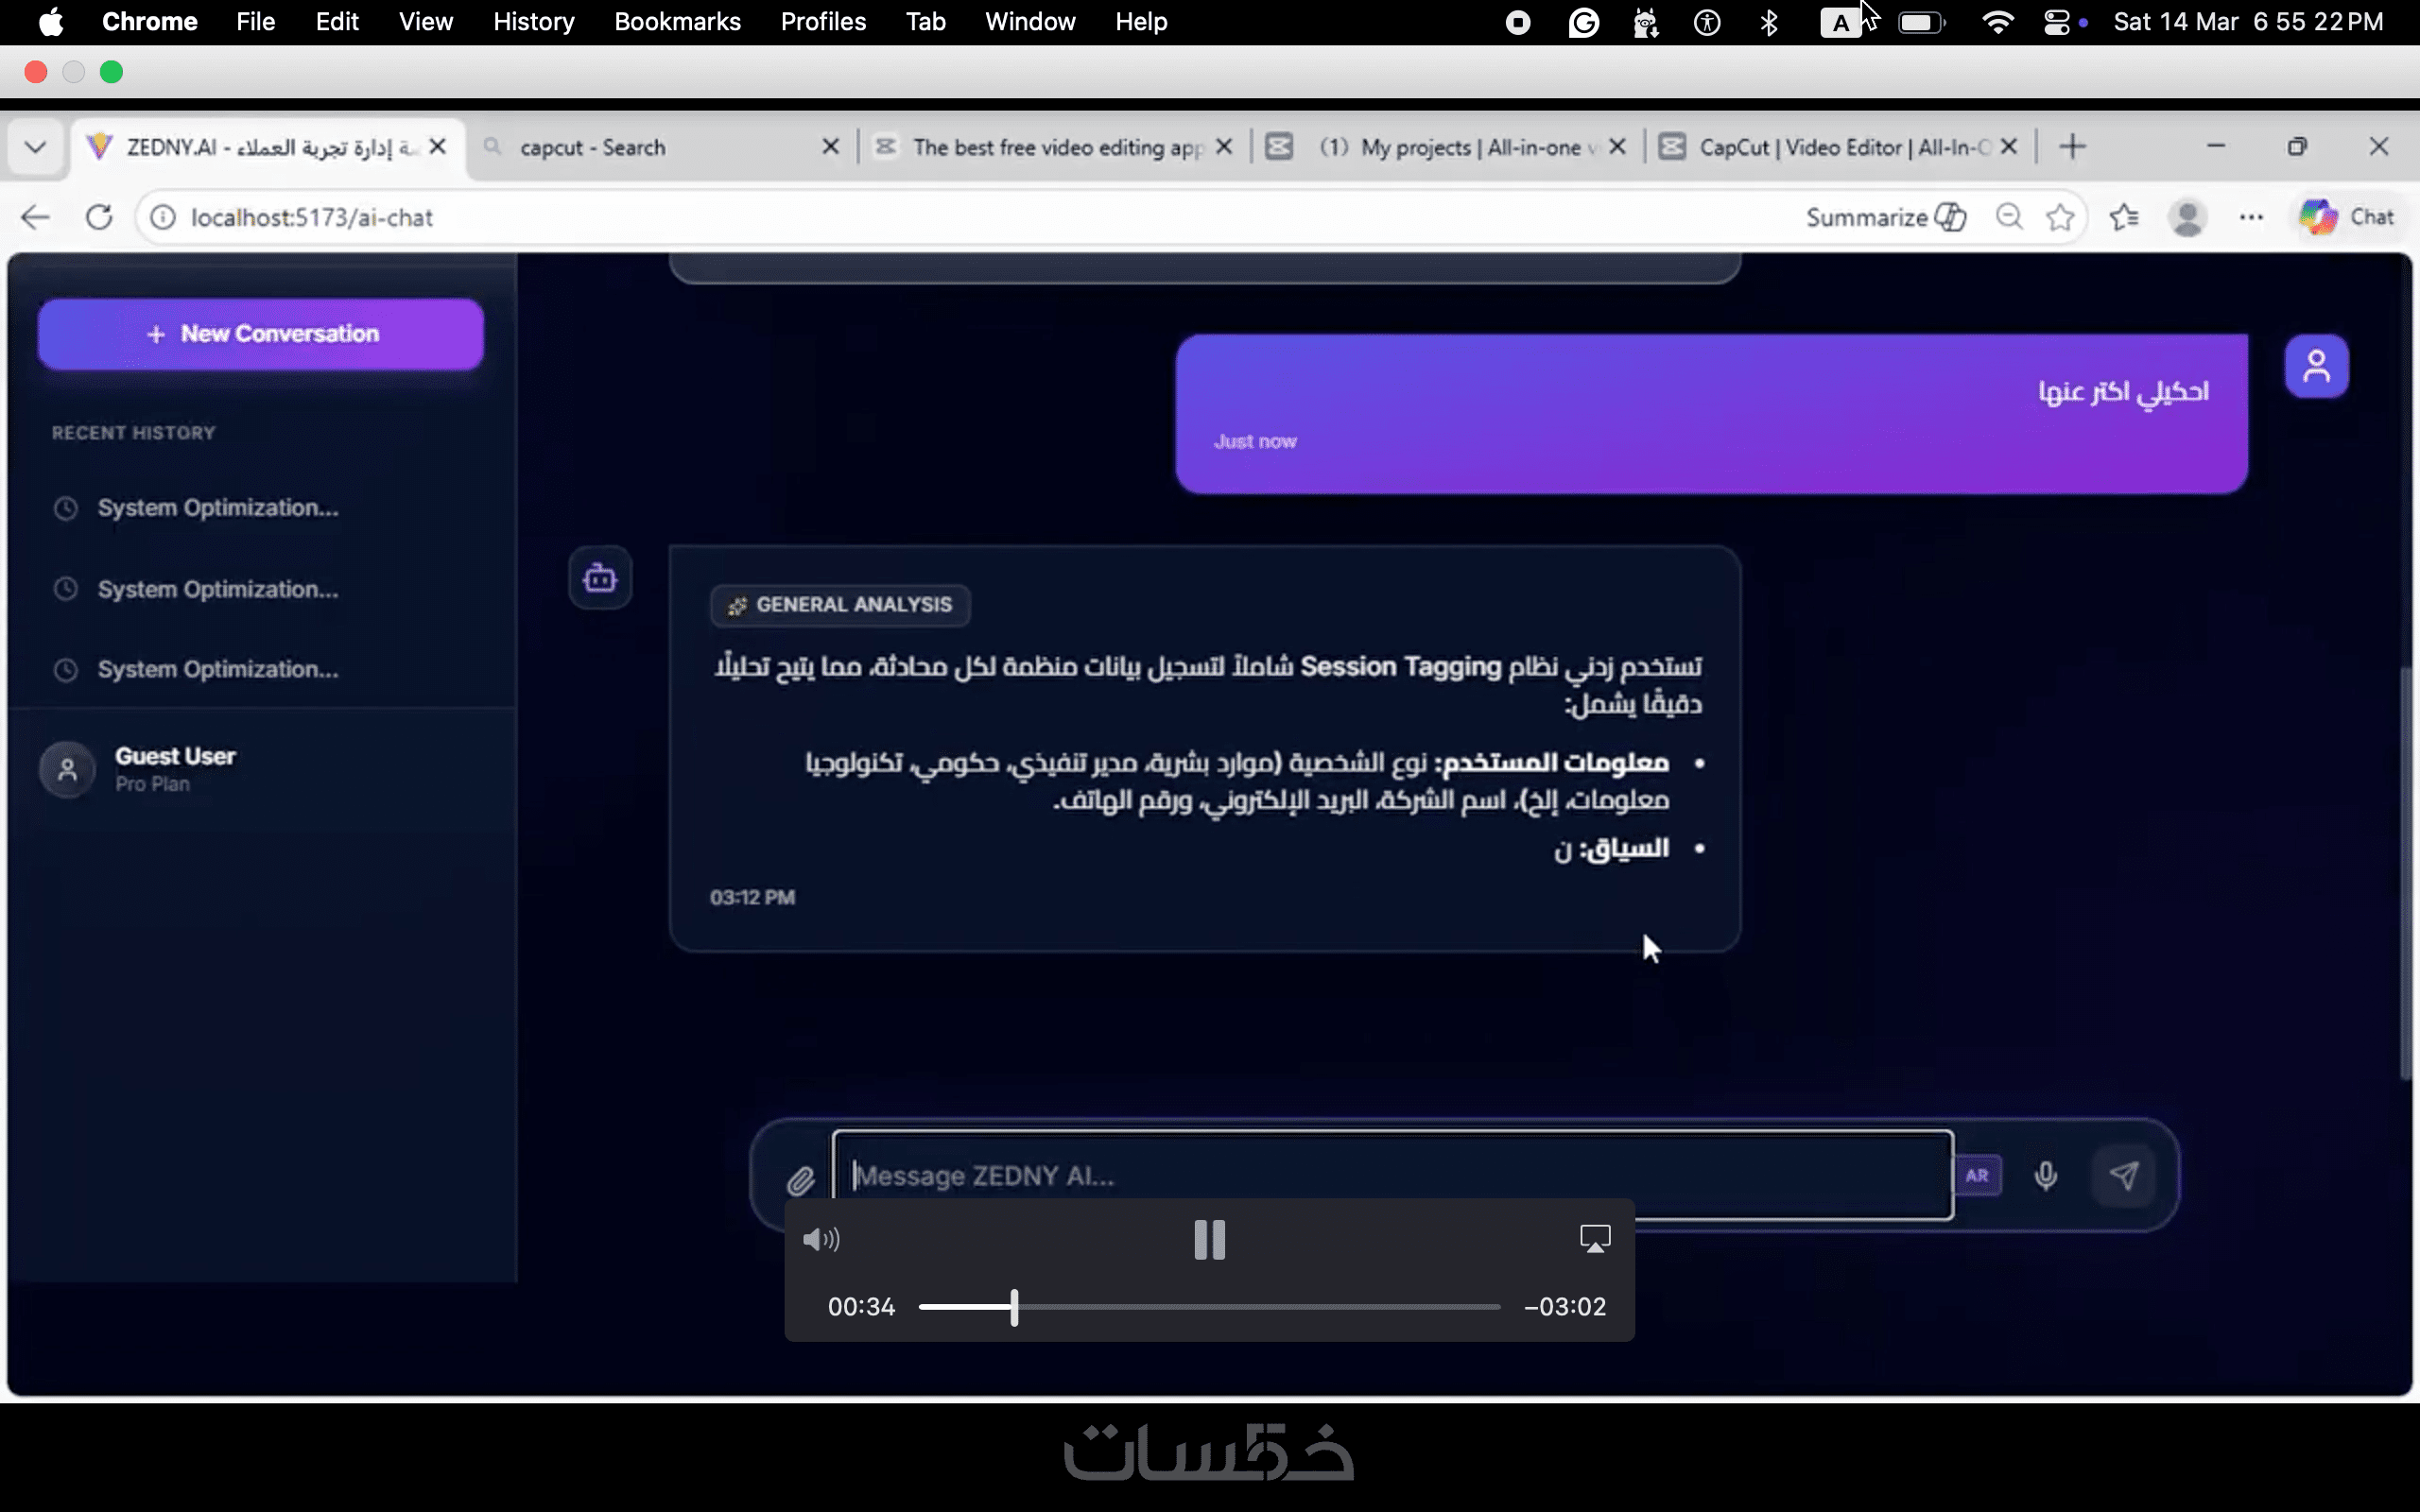Open the browser three-dots menu

coord(2250,217)
